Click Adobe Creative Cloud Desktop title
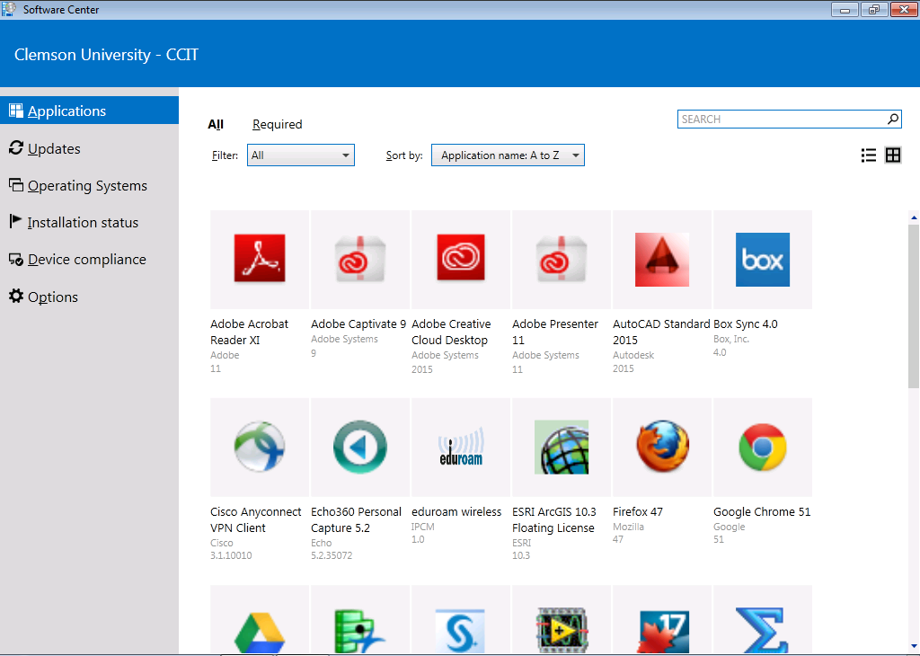 (451, 332)
